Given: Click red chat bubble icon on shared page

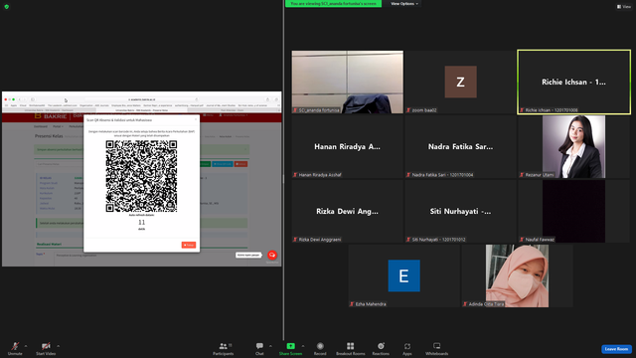Looking at the screenshot, I should coord(272,255).
